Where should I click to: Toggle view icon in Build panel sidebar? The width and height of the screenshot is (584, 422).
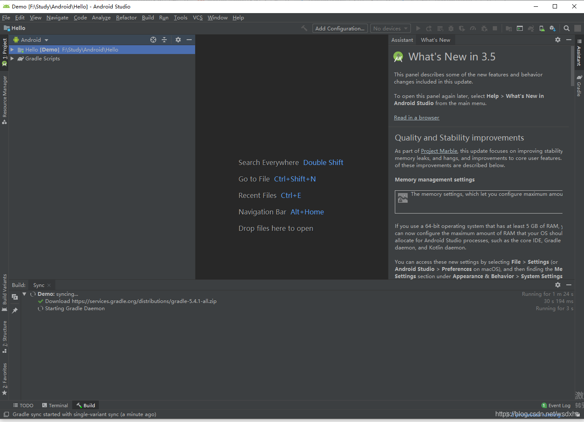(x=15, y=297)
